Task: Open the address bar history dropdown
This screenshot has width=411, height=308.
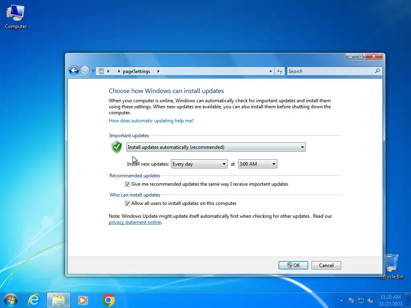Action: [x=271, y=71]
